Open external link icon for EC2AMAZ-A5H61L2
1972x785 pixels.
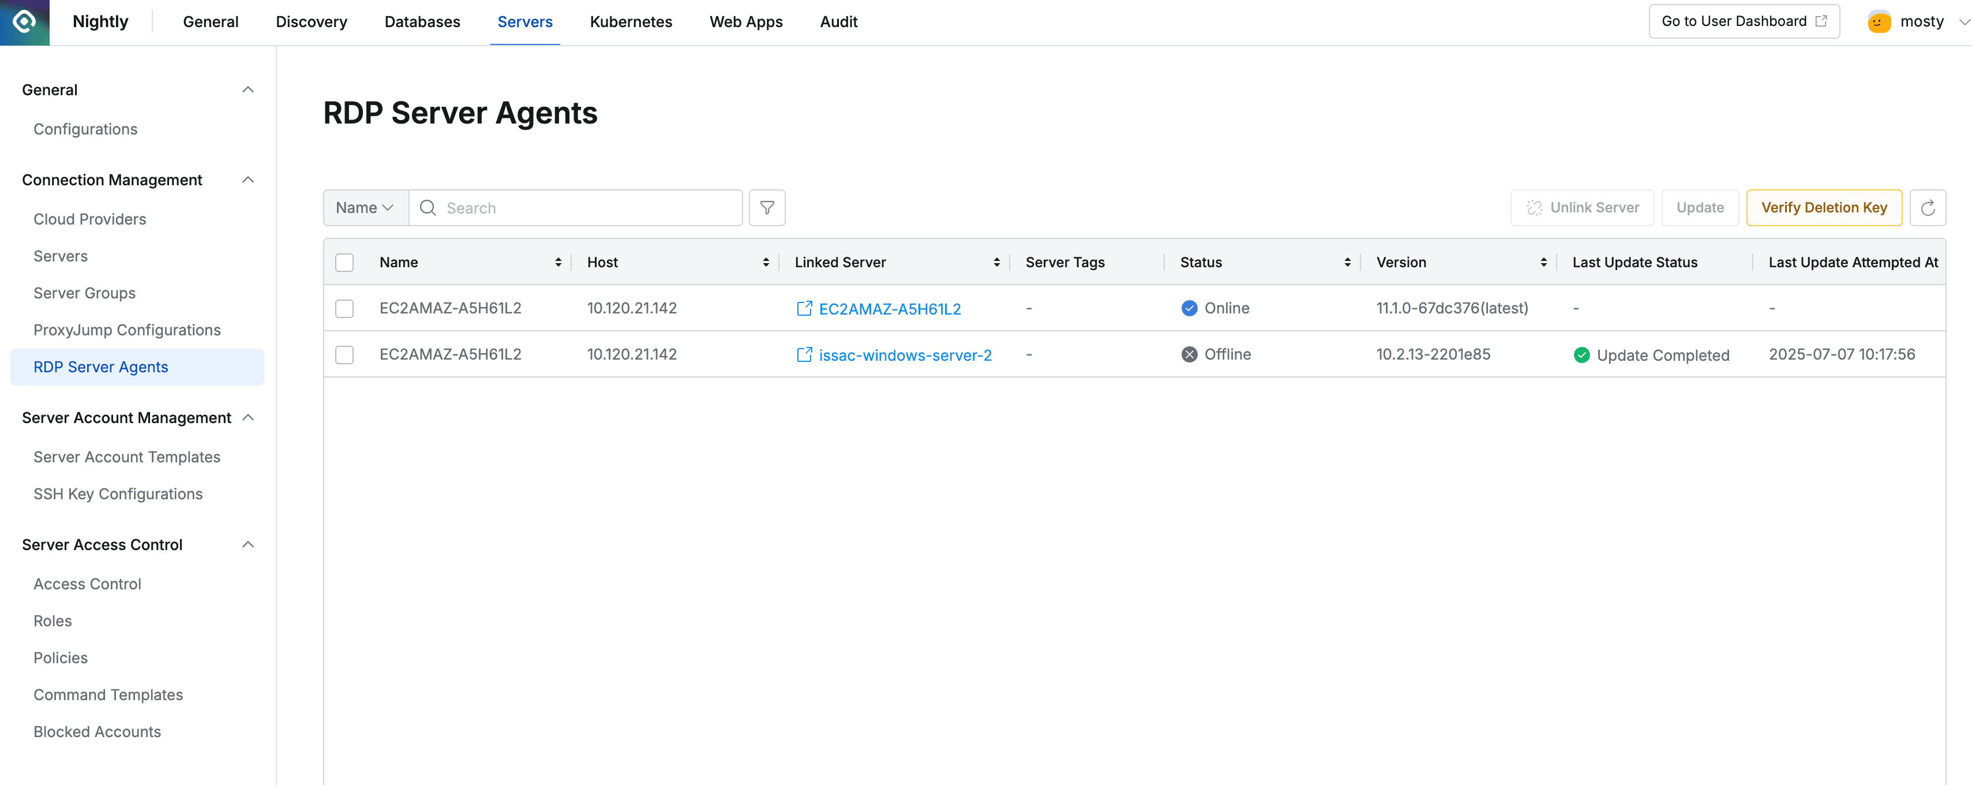click(805, 308)
